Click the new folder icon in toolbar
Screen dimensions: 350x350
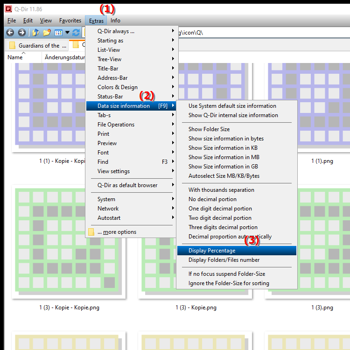(47, 33)
